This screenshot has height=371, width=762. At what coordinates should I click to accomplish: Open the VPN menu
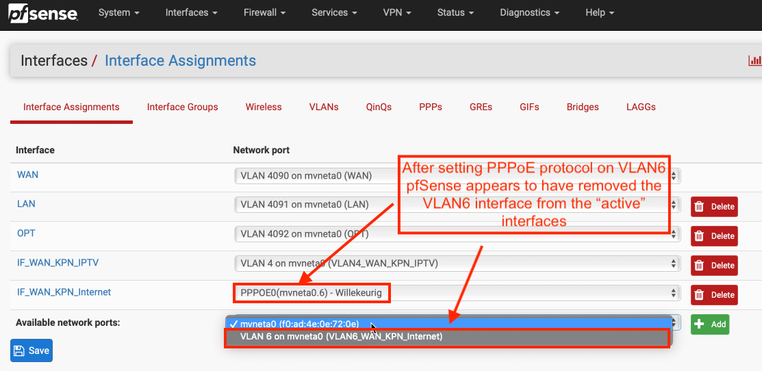click(x=397, y=12)
